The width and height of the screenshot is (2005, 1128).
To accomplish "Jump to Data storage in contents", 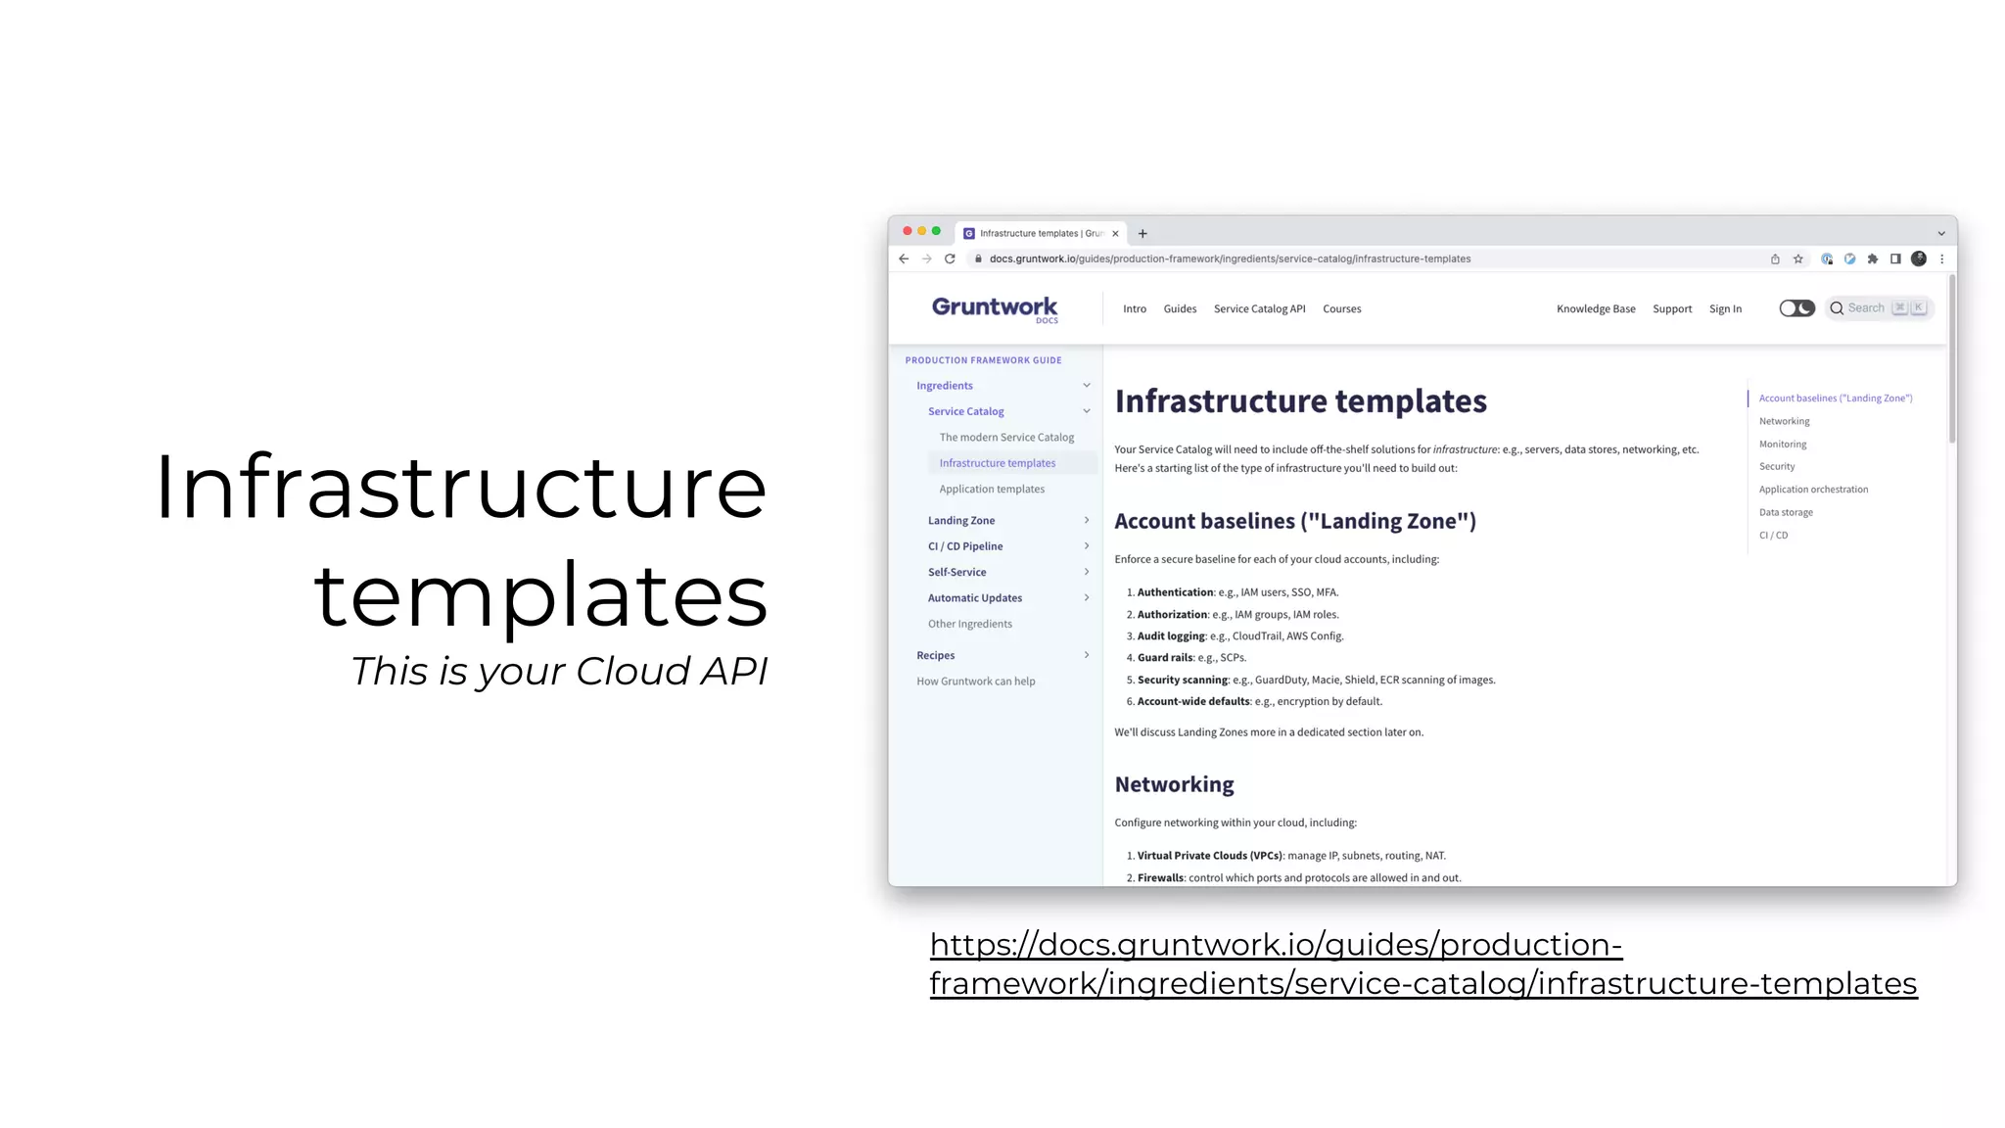I will 1786,512.
